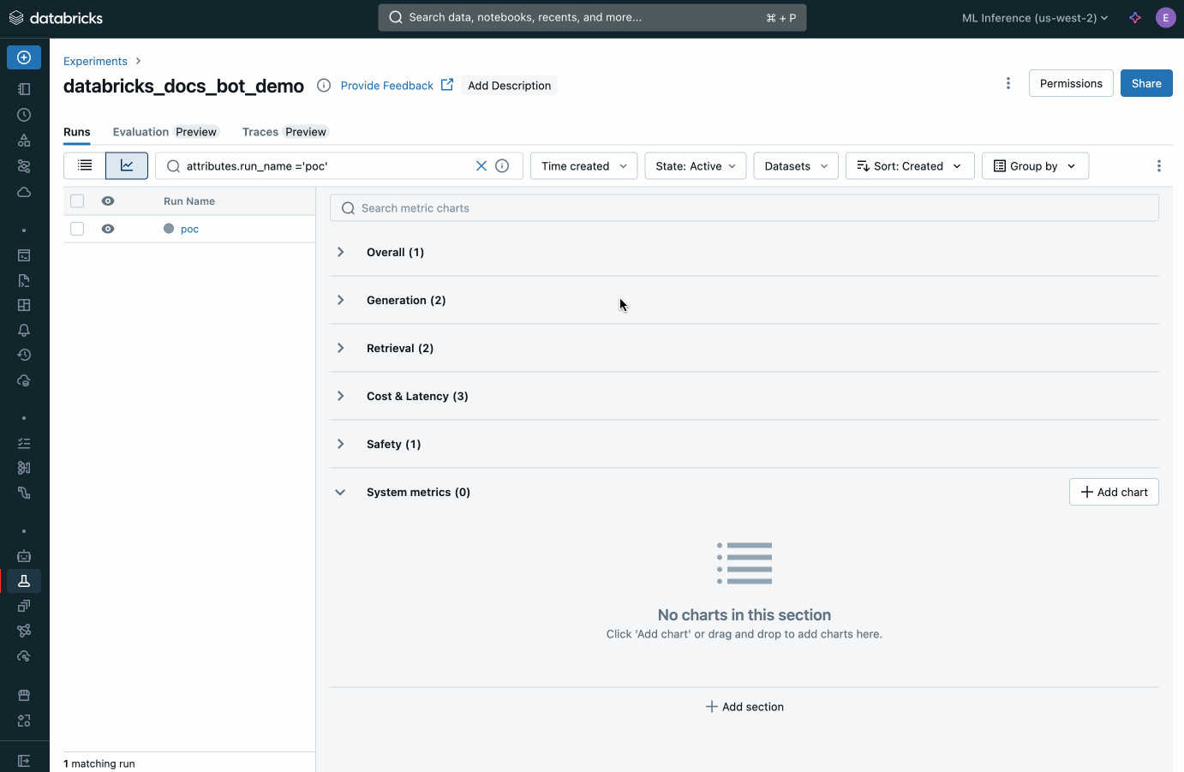Check the select-all runs checkbox in header
This screenshot has height=772, width=1184.
[x=77, y=200]
